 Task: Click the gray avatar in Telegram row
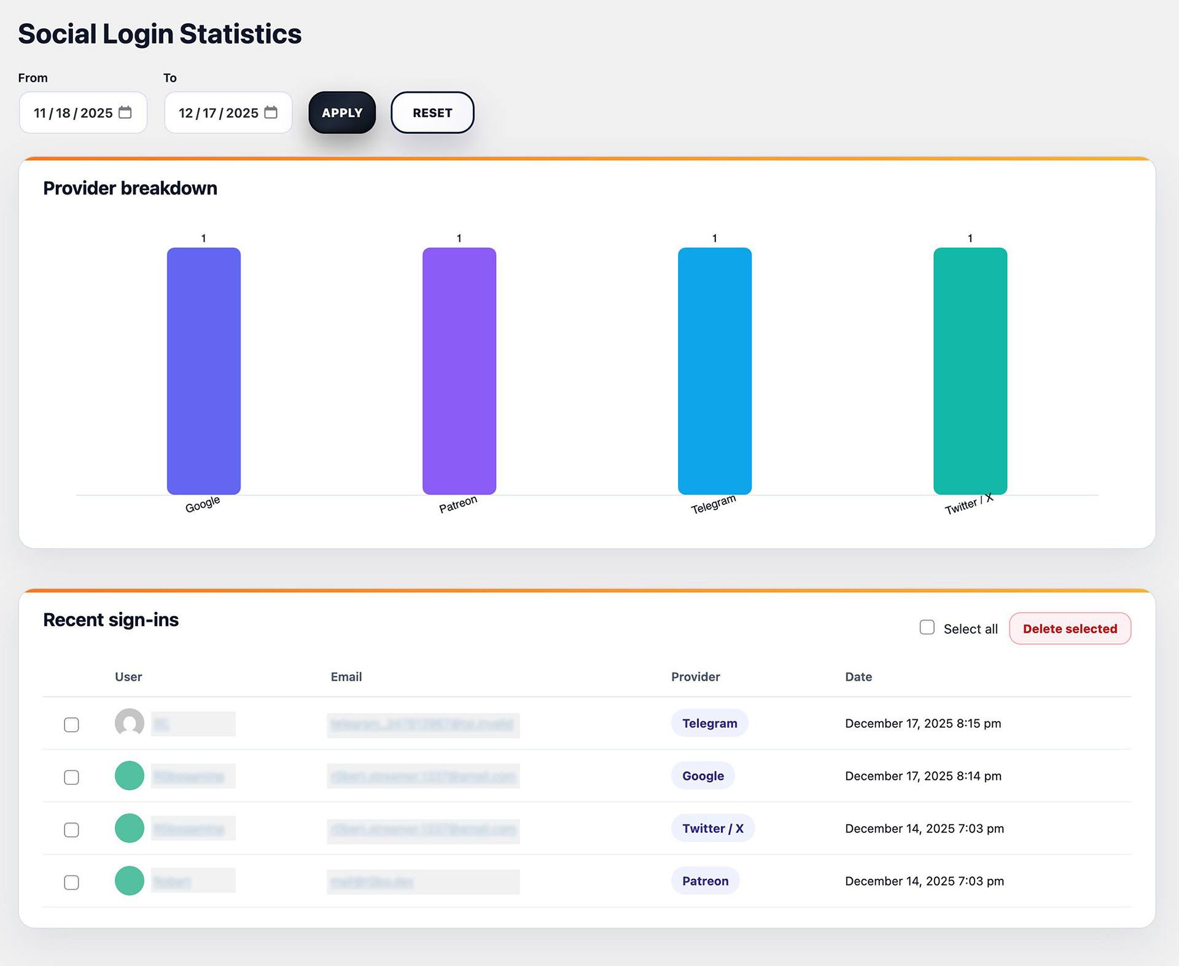(130, 723)
